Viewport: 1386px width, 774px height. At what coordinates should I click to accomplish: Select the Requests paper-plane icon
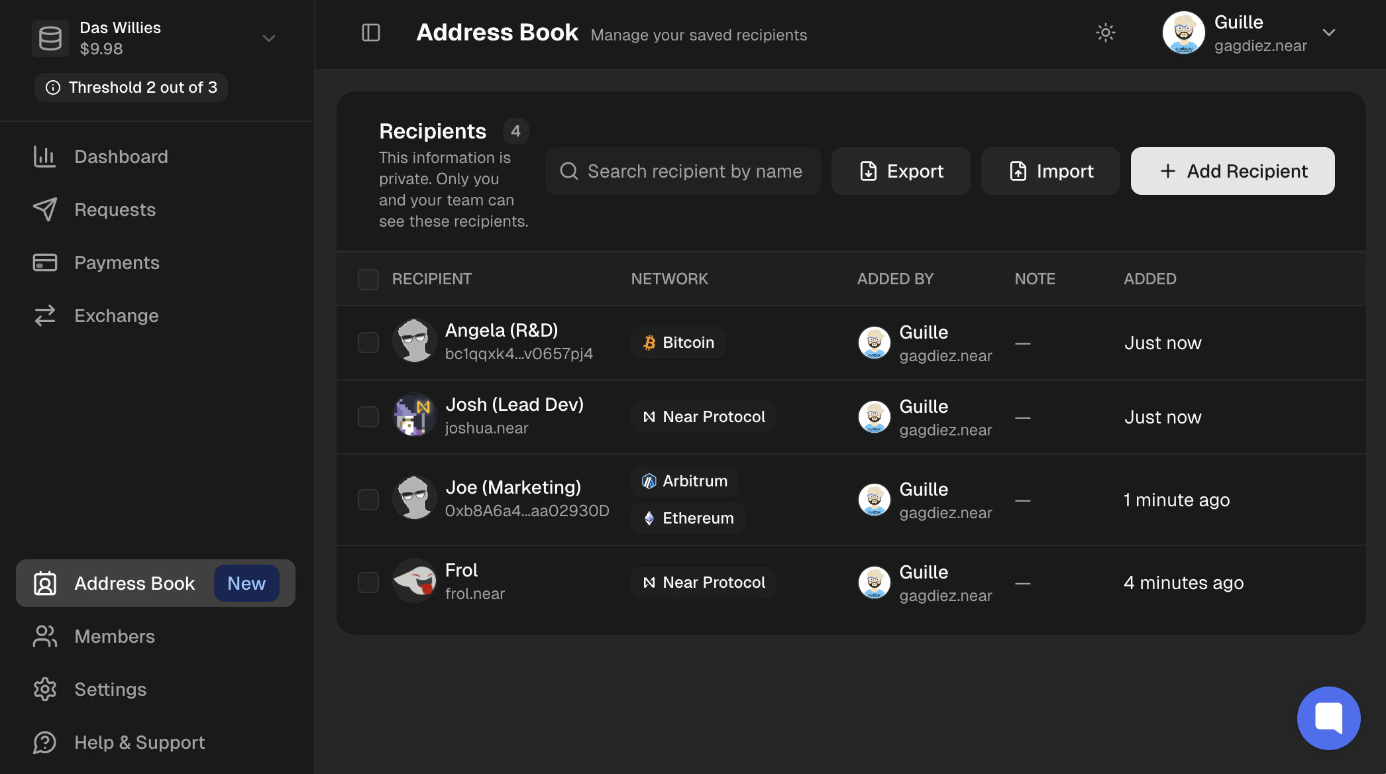44,209
